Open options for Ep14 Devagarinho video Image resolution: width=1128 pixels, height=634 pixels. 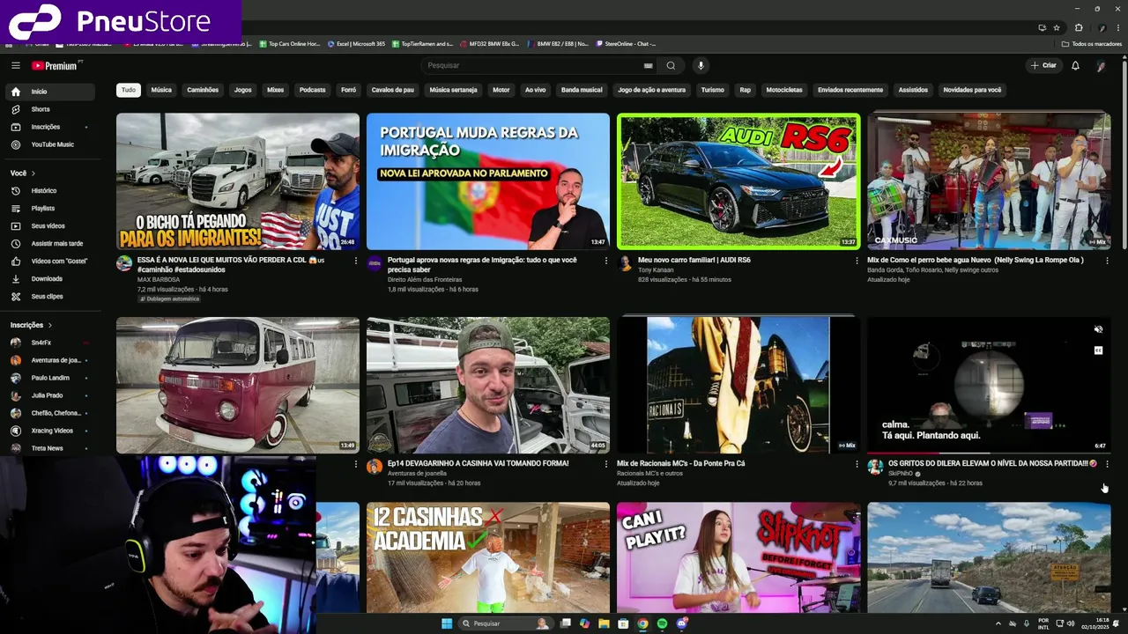tap(606, 464)
